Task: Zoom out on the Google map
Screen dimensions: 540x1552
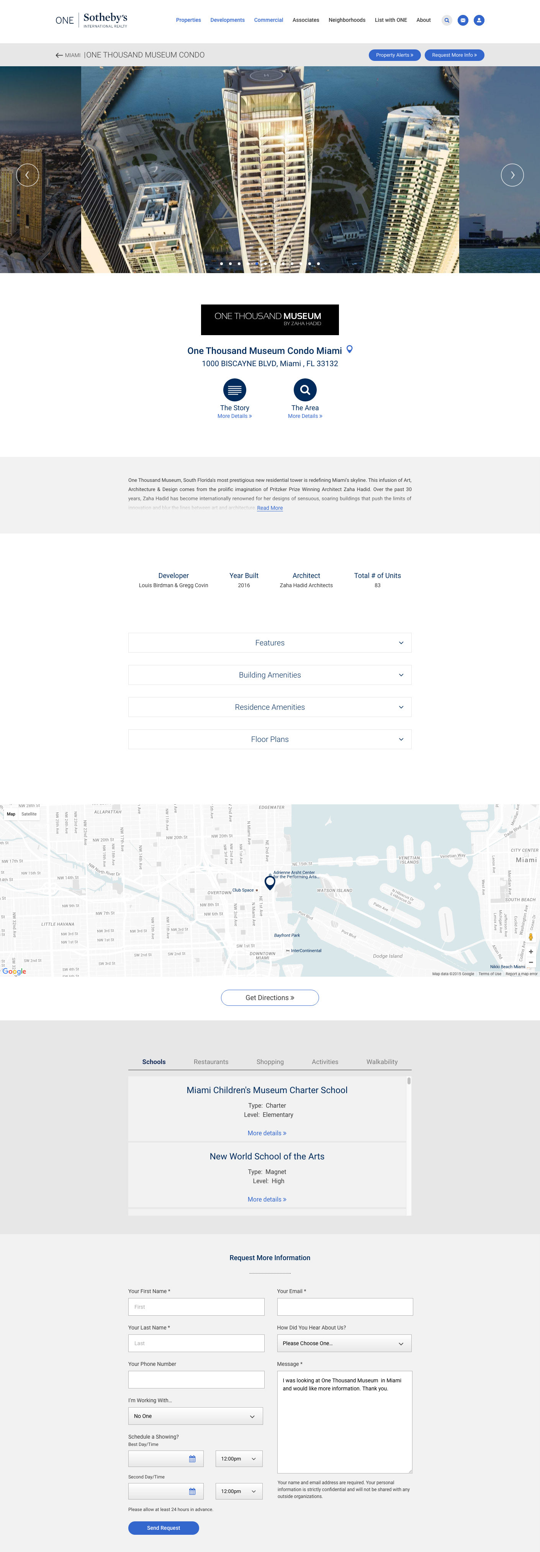Action: coord(530,962)
